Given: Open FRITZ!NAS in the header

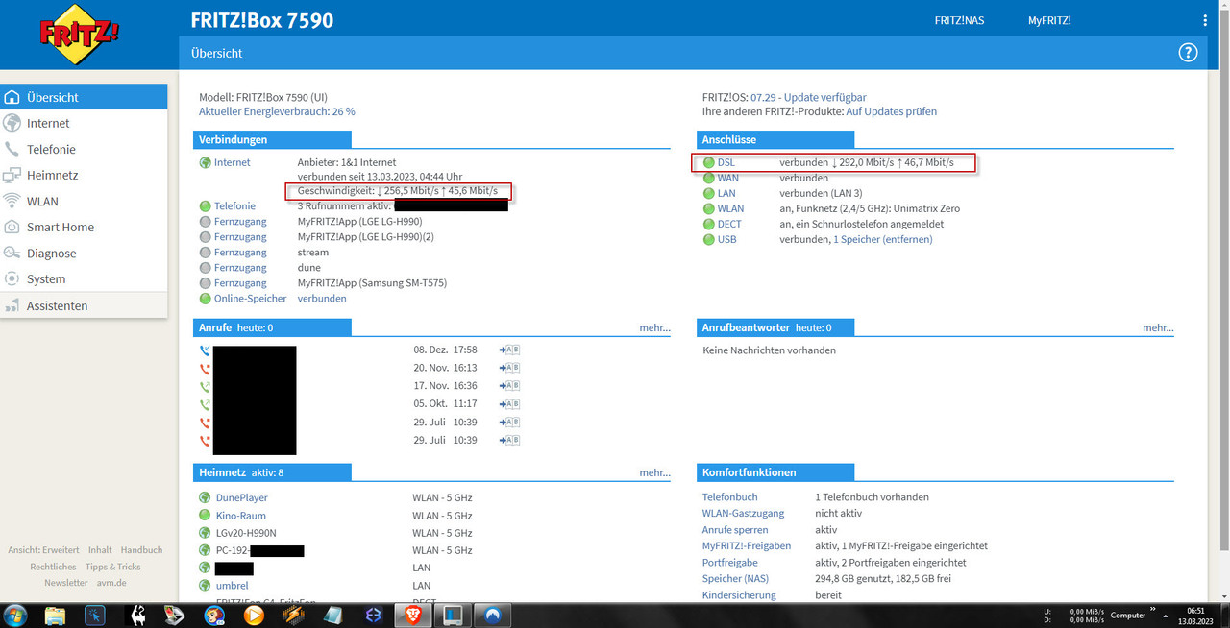Looking at the screenshot, I should 959,20.
